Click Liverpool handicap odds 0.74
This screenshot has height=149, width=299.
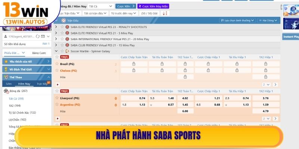134,98
